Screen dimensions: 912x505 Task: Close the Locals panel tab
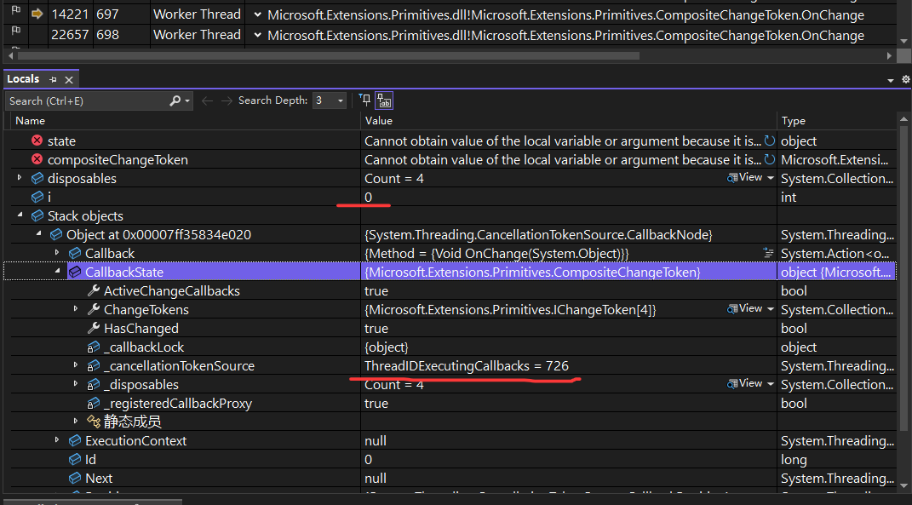(69, 79)
